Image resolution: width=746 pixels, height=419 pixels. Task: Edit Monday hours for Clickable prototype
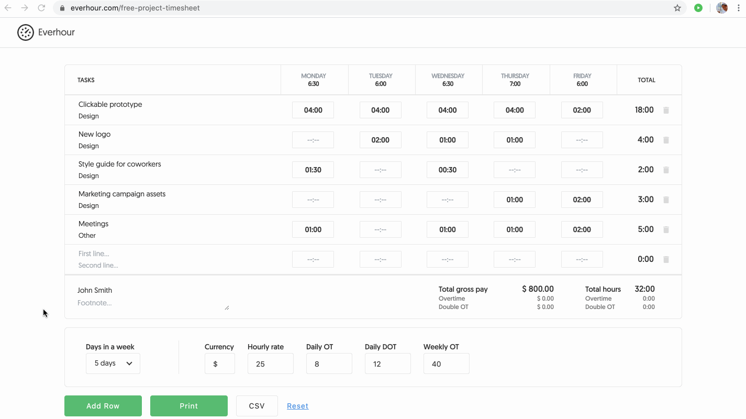(x=313, y=109)
